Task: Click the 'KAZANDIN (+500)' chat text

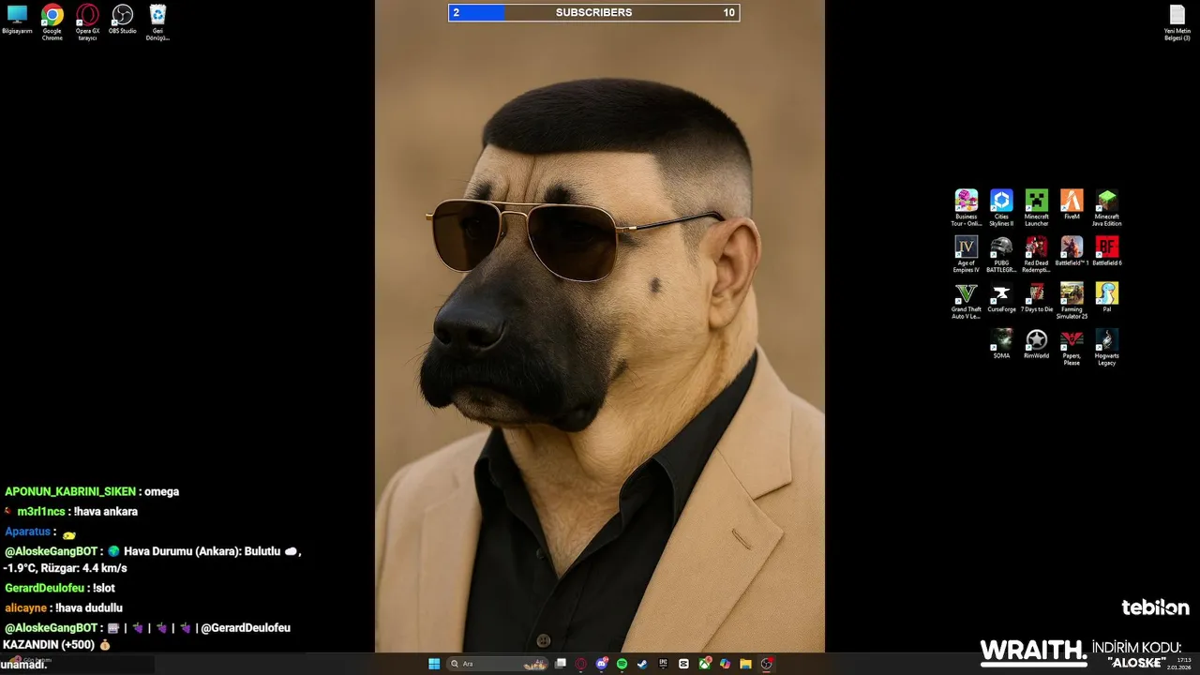Action: click(49, 645)
